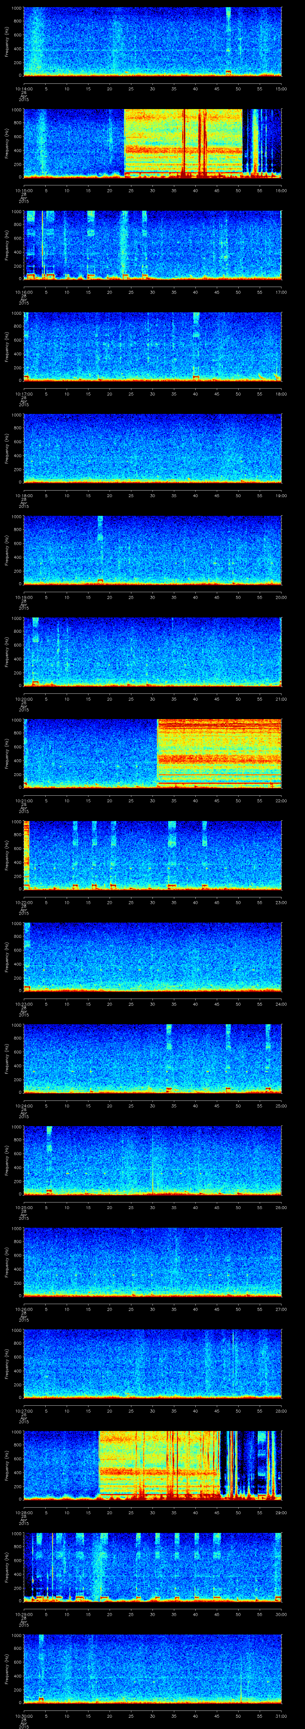Click the 31:00 end label on the last spectrogram
This screenshot has width=305, height=1729.
(281, 1716)
